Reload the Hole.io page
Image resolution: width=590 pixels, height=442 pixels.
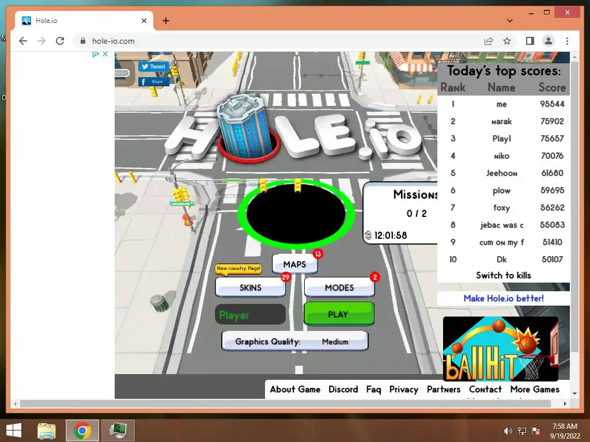tap(60, 41)
